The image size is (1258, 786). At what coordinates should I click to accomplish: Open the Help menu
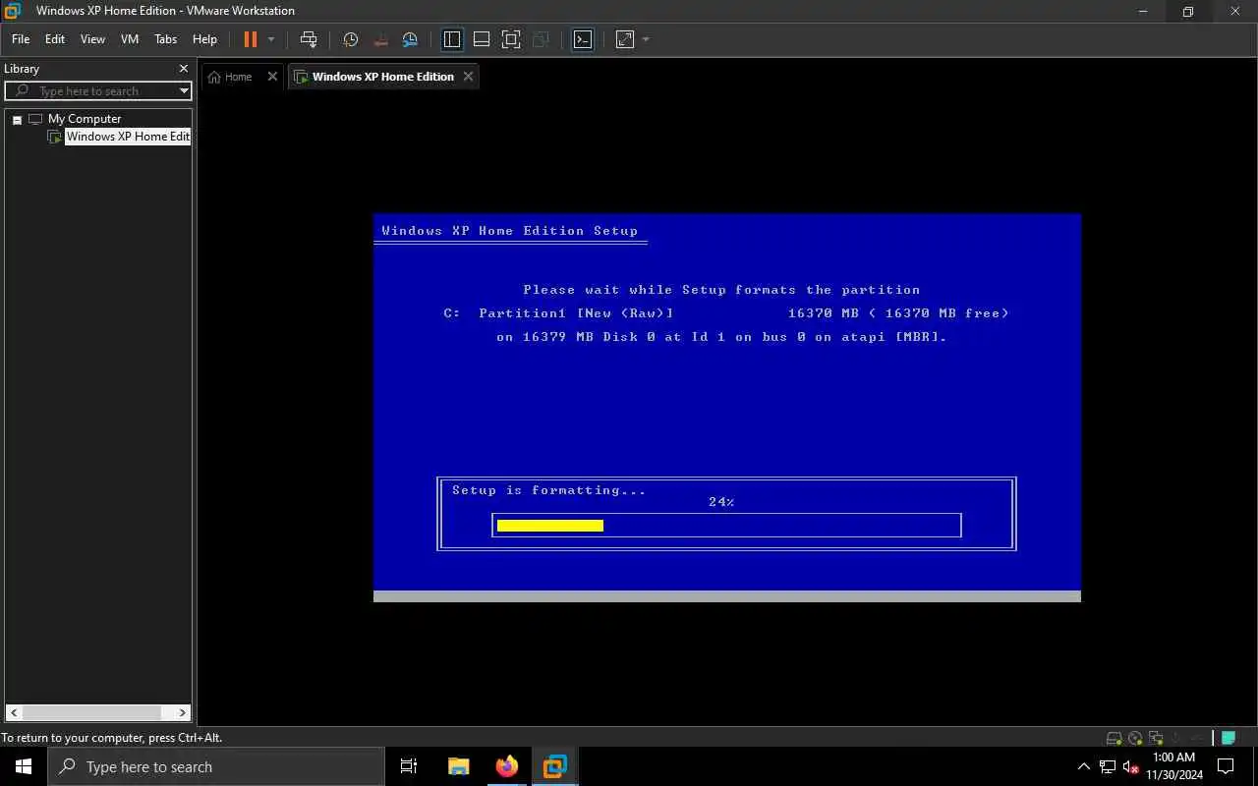[204, 39]
